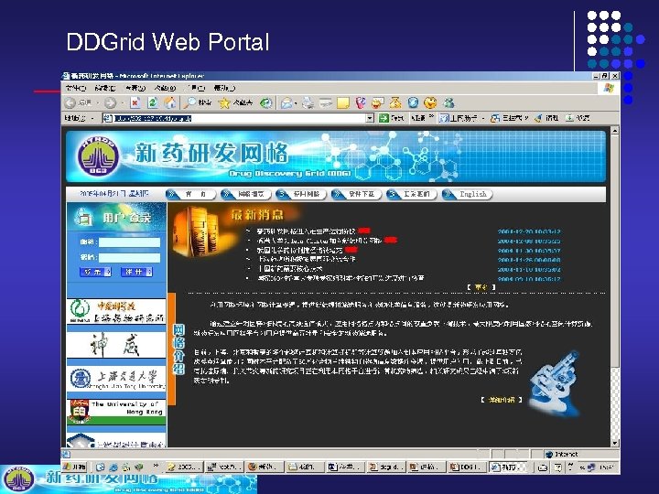The image size is (659, 494).
Task: Click the page scrollbar up arrow
Action: (x=615, y=131)
